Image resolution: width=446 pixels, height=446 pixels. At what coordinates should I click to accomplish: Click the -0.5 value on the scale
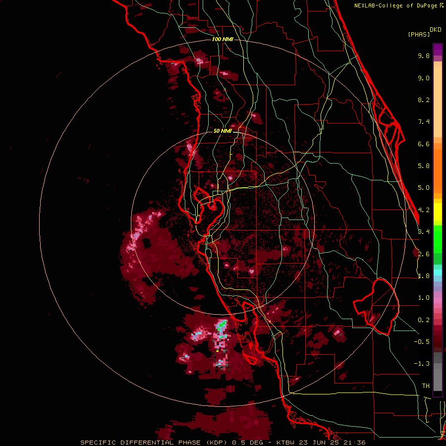tap(422, 342)
